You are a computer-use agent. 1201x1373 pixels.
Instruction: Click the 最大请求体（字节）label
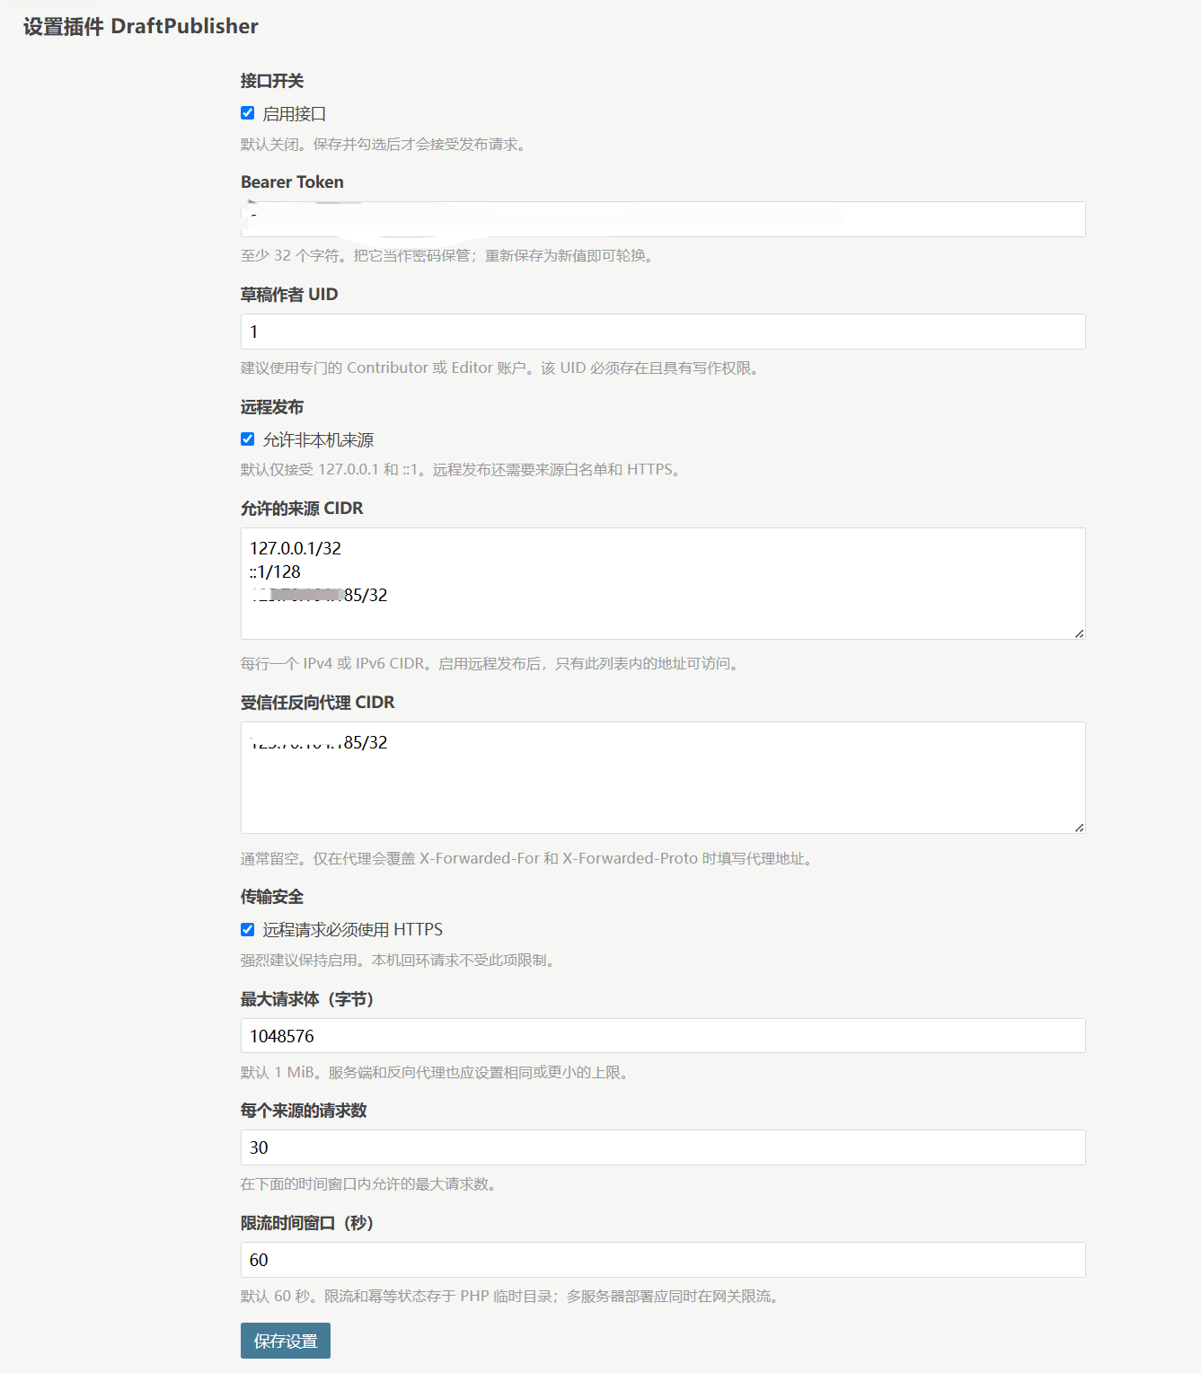pyautogui.click(x=307, y=999)
